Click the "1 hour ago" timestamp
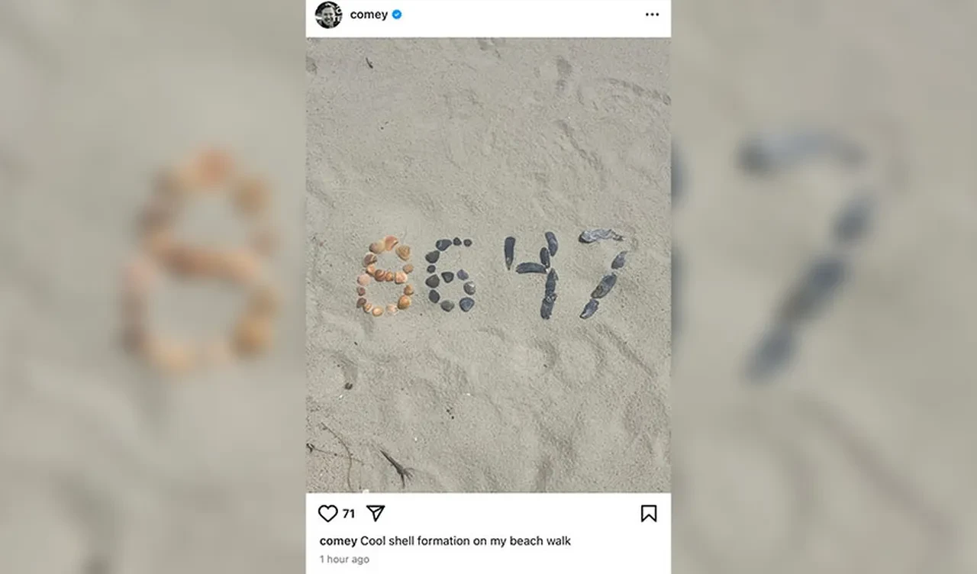This screenshot has height=574, width=977. 344,559
